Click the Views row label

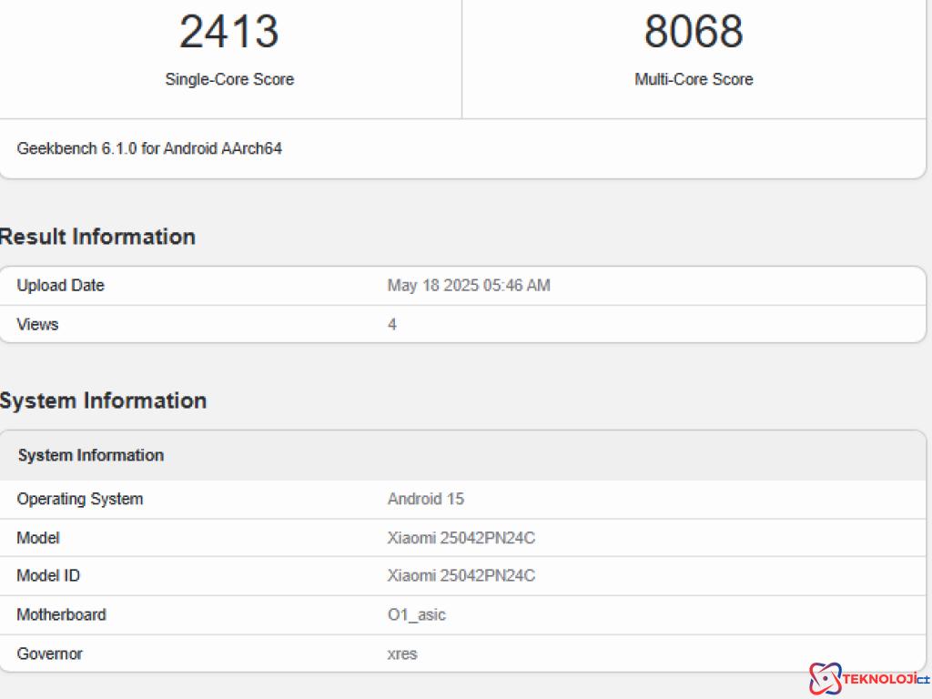click(x=37, y=324)
